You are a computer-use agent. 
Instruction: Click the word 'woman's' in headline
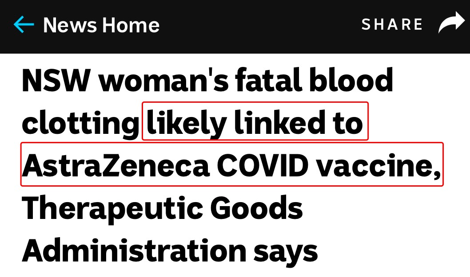click(163, 81)
